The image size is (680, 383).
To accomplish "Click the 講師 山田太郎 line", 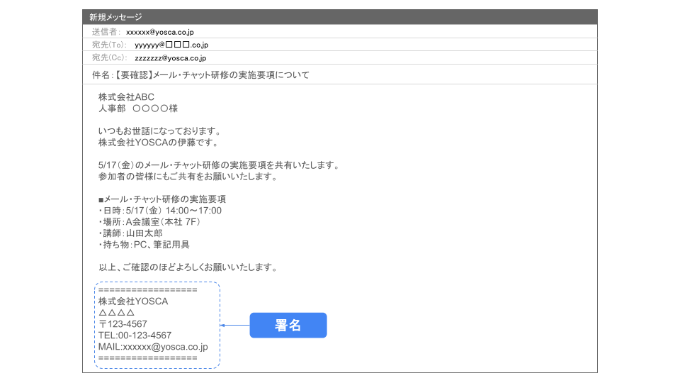I will tap(130, 233).
